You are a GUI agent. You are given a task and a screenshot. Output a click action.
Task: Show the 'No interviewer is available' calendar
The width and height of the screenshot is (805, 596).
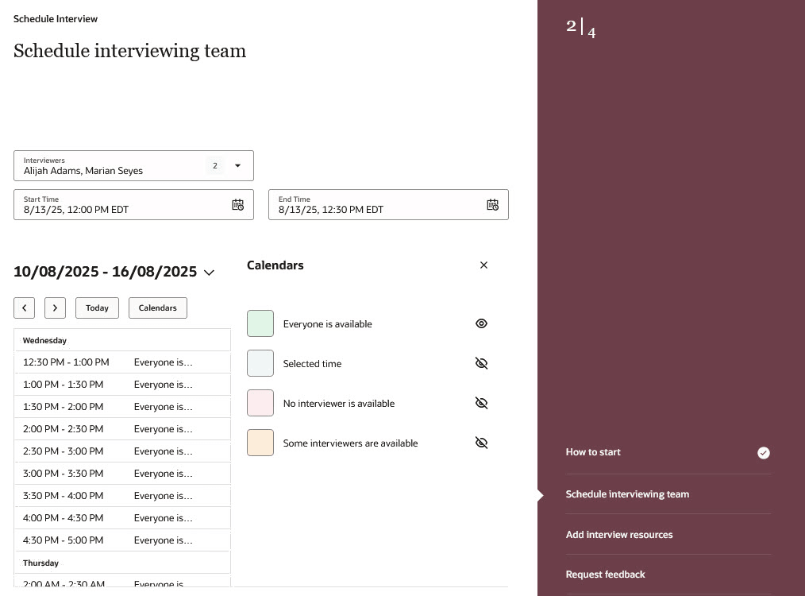point(481,403)
